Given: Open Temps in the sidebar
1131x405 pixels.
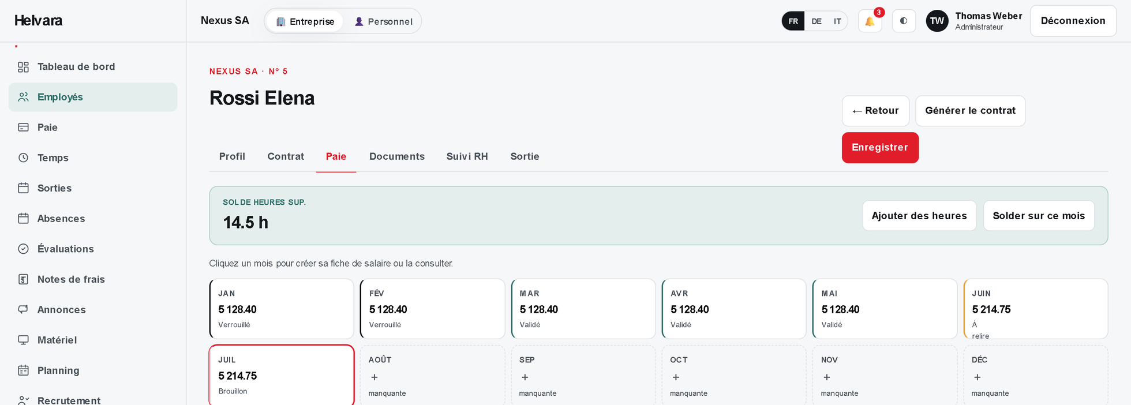Looking at the screenshot, I should 93,157.
